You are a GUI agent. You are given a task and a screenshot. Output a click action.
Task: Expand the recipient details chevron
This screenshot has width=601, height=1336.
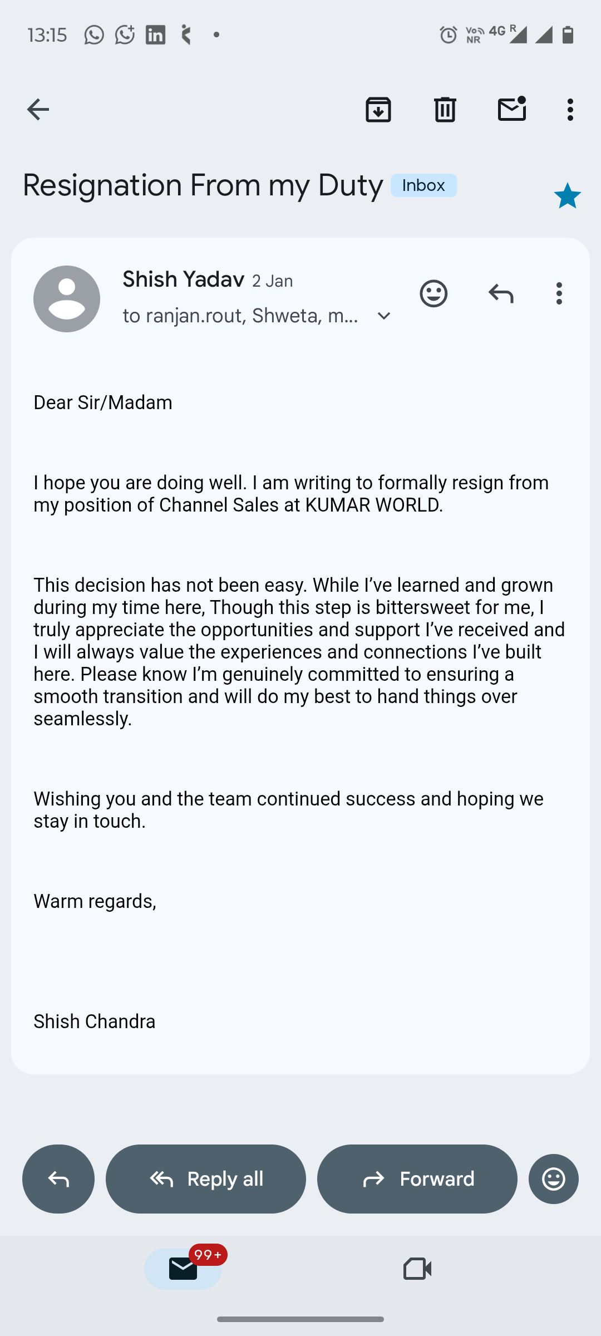pyautogui.click(x=384, y=316)
